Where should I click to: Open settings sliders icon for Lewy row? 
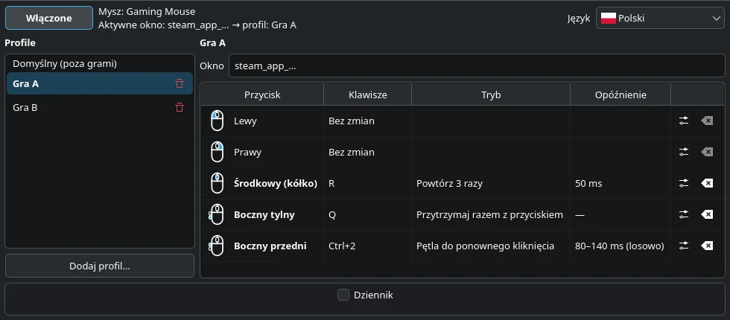tap(684, 121)
